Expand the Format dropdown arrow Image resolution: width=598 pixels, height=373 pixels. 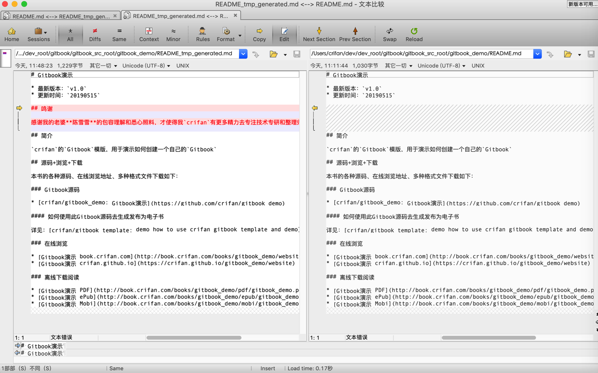click(240, 35)
